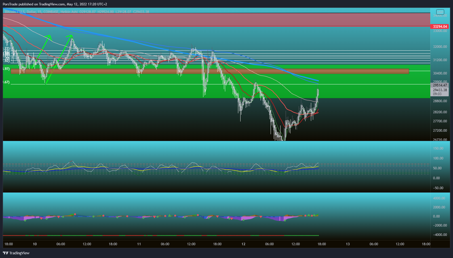Click the 4000.00 histogram scale value
The image size is (453, 258).
tap(439, 198)
